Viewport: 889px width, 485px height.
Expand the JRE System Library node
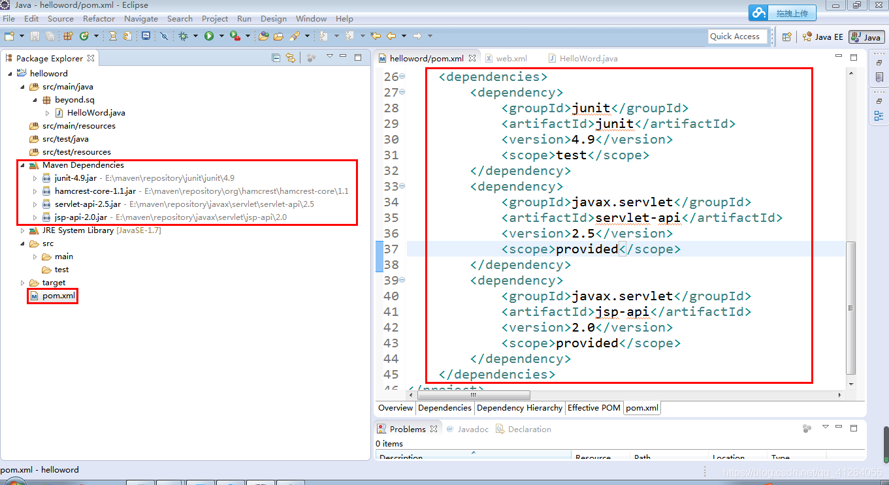(x=22, y=230)
